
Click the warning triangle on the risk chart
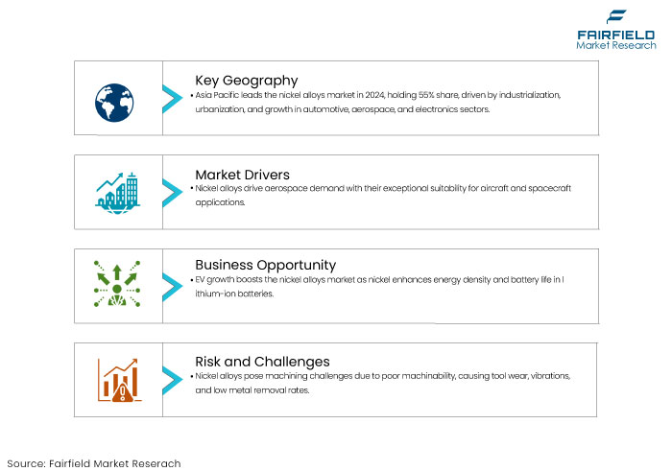123,392
